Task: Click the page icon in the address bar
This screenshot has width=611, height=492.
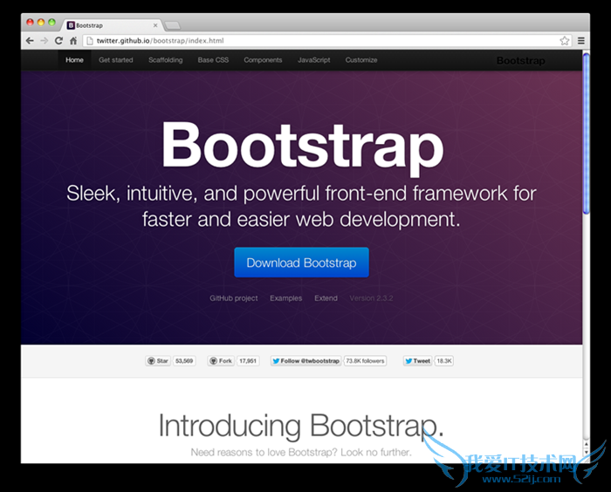Action: 90,40
